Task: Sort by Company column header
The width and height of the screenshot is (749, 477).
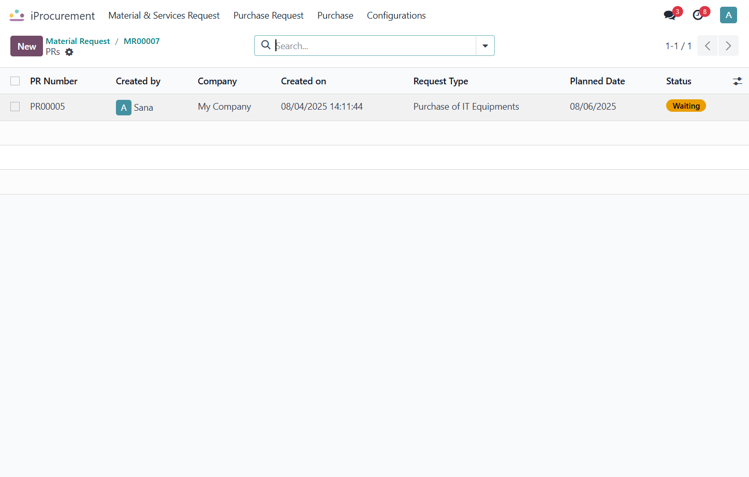Action: (x=217, y=81)
